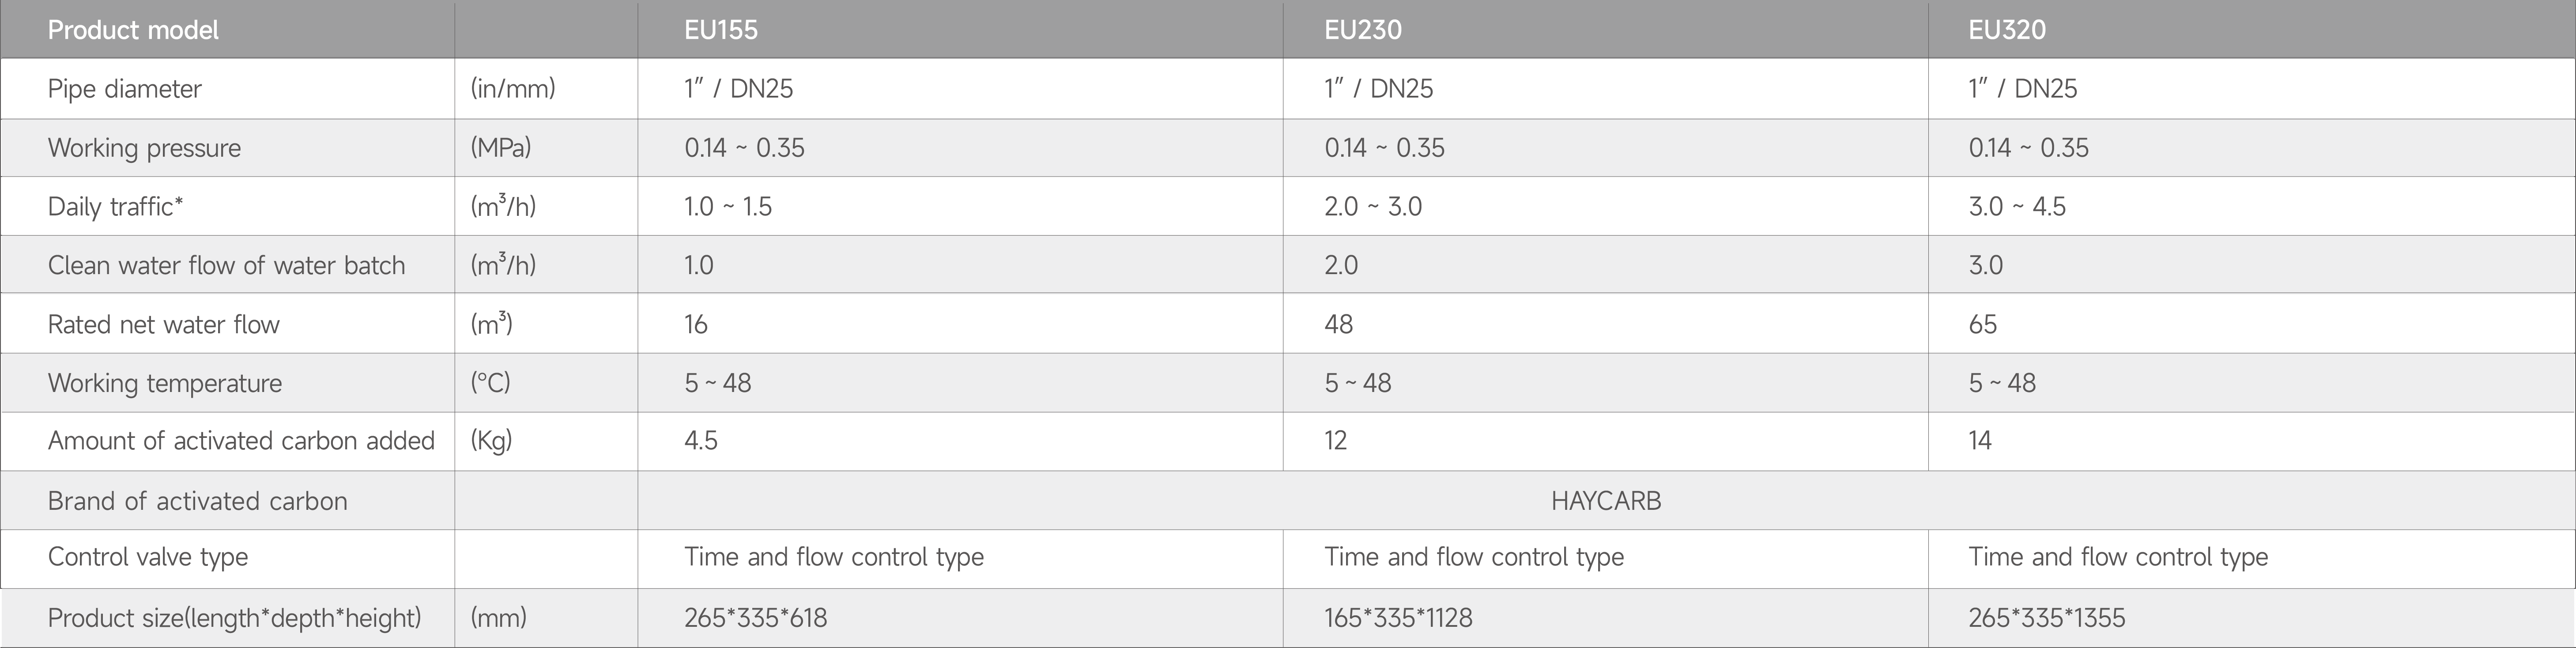Select the EU320 column header
Screen dimensions: 2576x648
pos(2007,30)
